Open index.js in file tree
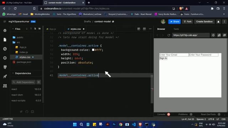Viewport: 228px width, 128px height. [x=24, y=52]
